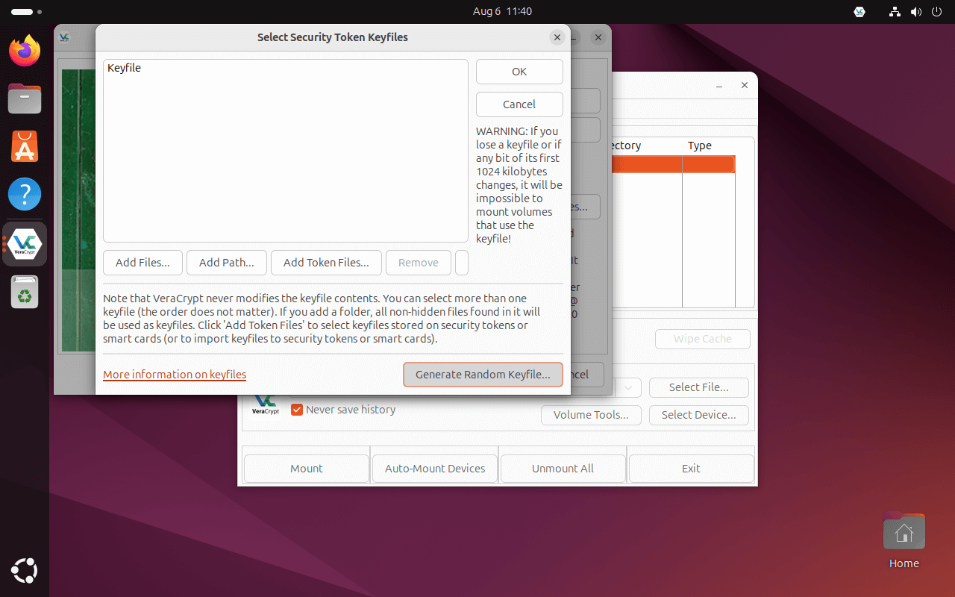Screen dimensions: 955x597
Task: Open volume indicator in top bar
Action: click(x=916, y=11)
